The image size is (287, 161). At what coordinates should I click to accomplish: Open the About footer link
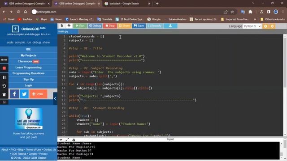(5, 149)
